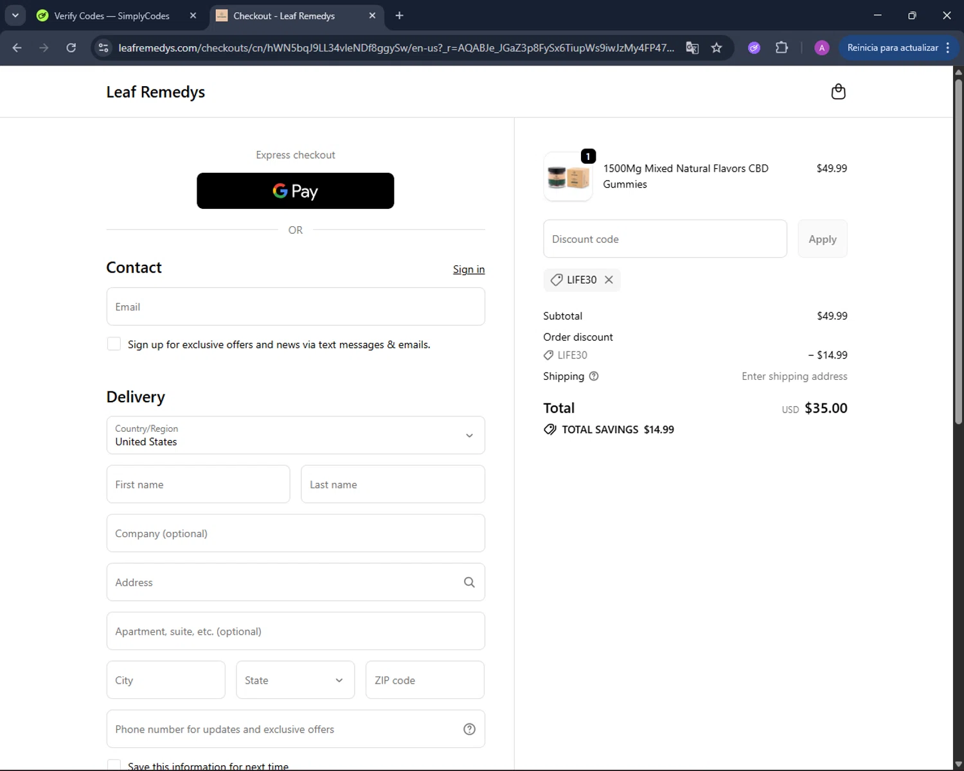Click the Subtotal $49.99 value
Image resolution: width=964 pixels, height=771 pixels.
[x=832, y=315]
